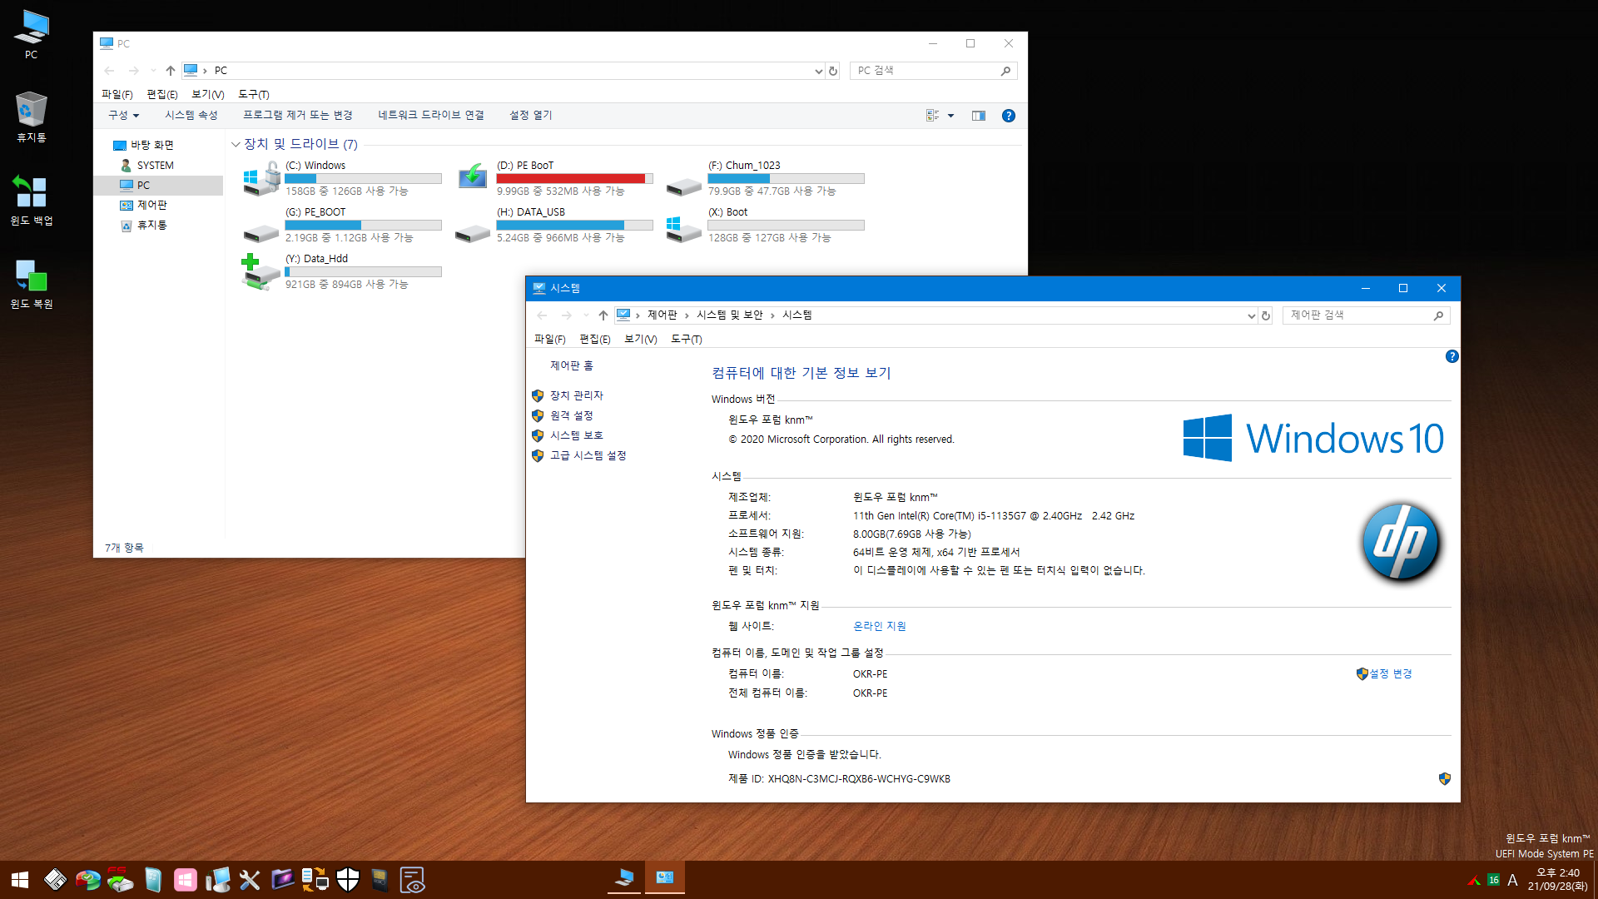This screenshot has height=899, width=1598.
Task: Go up one level in System window
Action: pyautogui.click(x=603, y=315)
